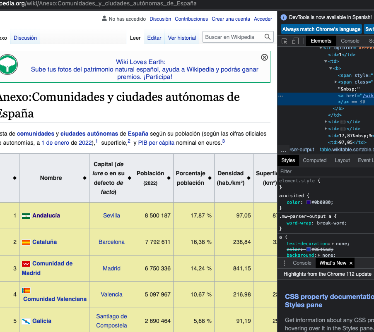Toggle the inspect element picker tool
This screenshot has height=332, width=374.
[x=285, y=41]
